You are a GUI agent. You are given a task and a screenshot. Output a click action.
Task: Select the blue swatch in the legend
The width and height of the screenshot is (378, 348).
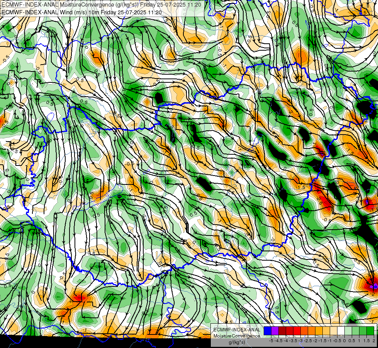[x=268, y=331]
